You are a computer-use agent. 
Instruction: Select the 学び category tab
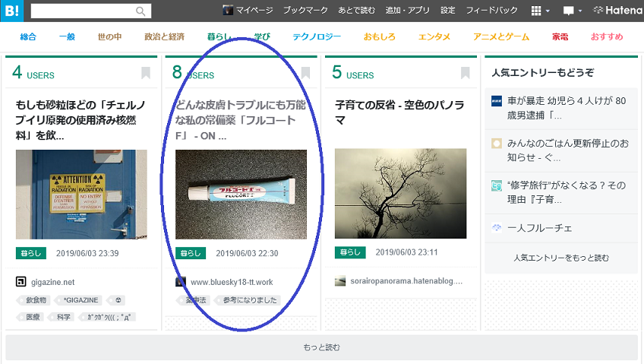262,37
